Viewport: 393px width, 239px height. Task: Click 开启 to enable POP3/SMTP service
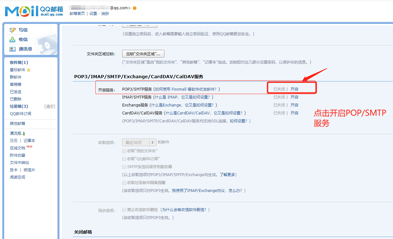[x=294, y=89]
